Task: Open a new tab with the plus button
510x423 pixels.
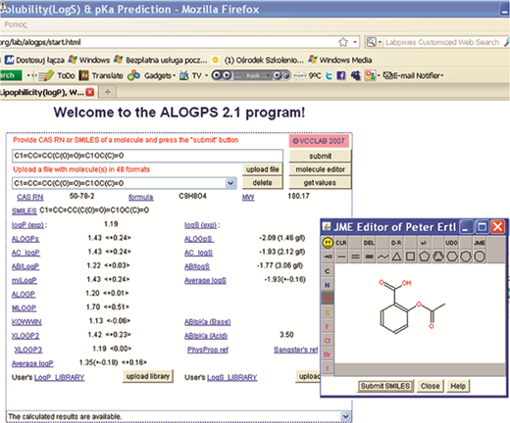Action: [108, 92]
